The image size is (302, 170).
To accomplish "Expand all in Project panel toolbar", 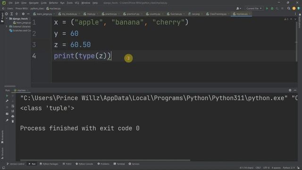I will [x=11, y=14].
